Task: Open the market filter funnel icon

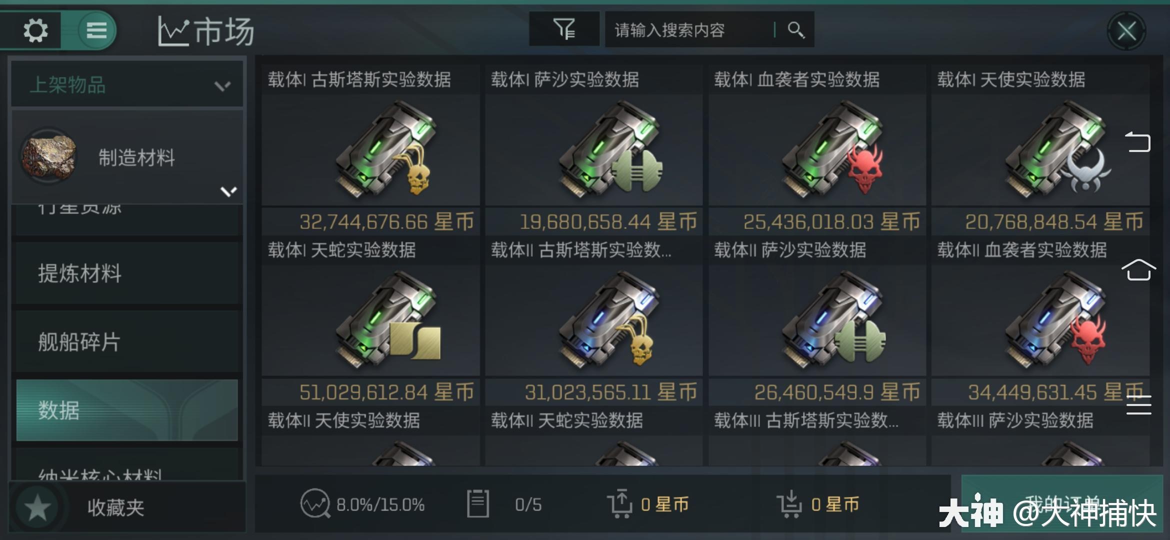Action: click(564, 29)
